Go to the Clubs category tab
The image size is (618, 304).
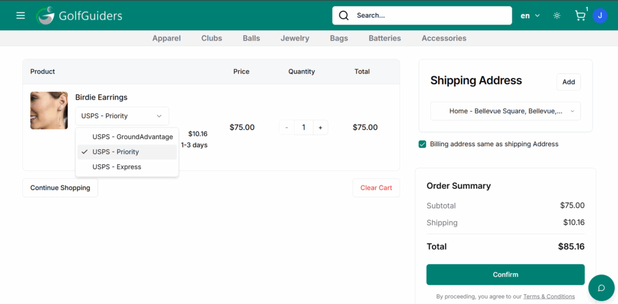(x=211, y=38)
